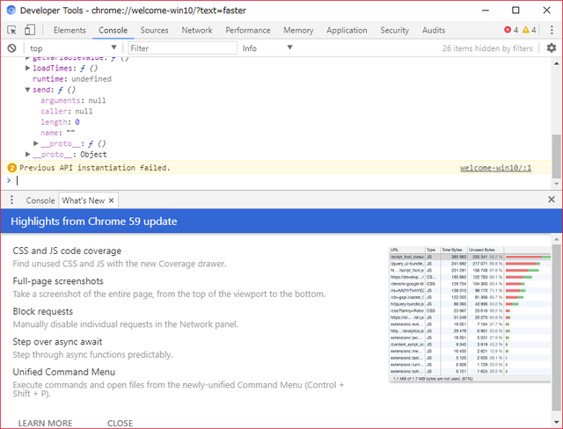Click the "Step over async await" heading
This screenshot has width=563, height=429.
click(x=57, y=341)
